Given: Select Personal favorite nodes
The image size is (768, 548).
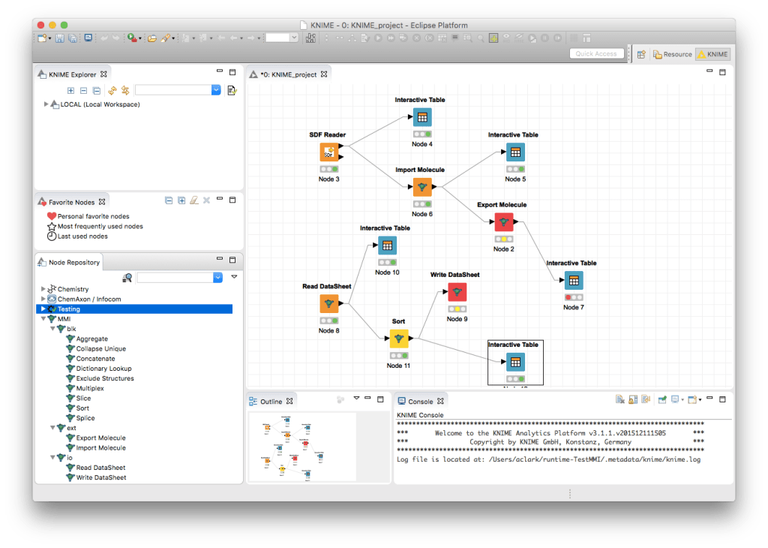Looking at the screenshot, I should coord(93,216).
